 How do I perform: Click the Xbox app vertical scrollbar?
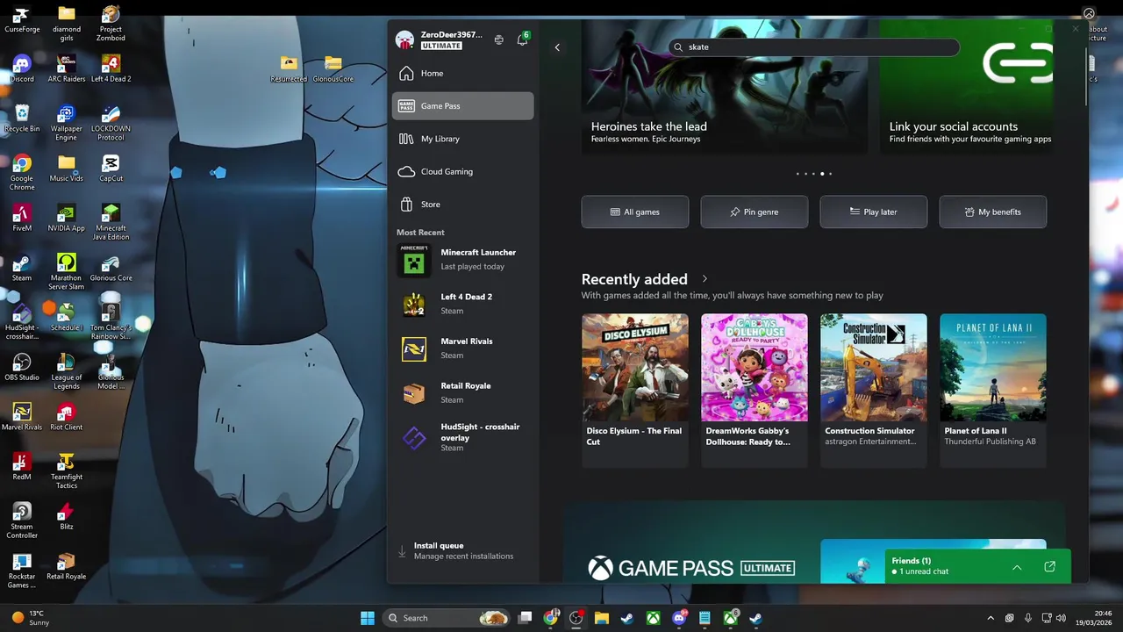(1084, 75)
